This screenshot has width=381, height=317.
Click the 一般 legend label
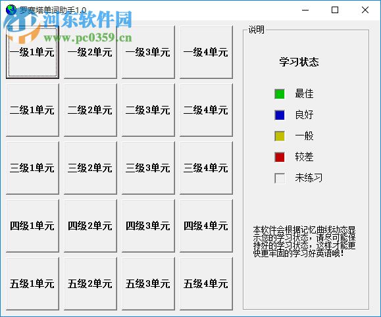click(304, 135)
